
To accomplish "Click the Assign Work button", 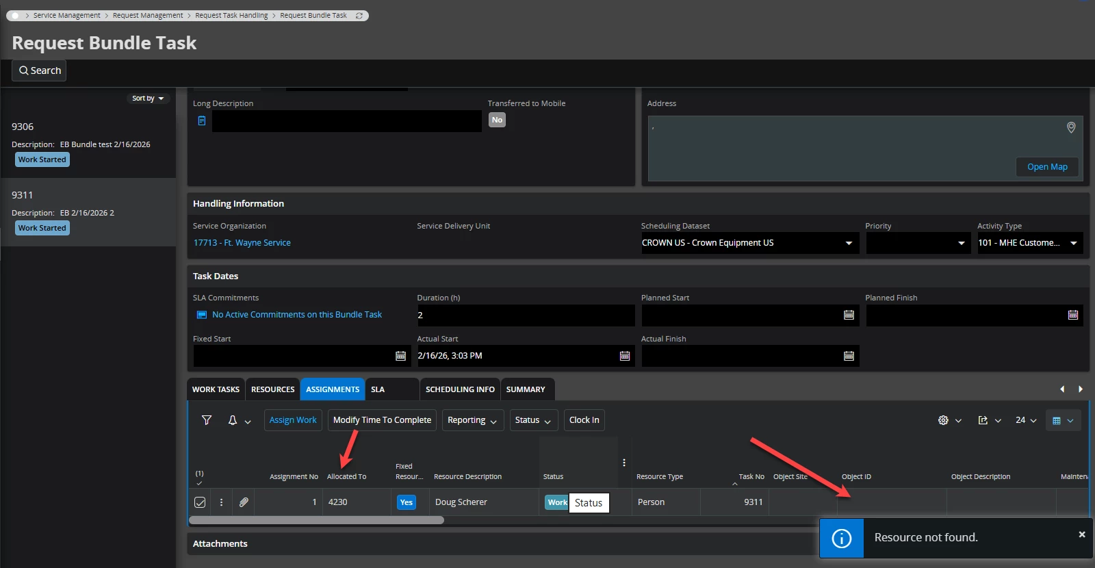I will click(x=293, y=420).
